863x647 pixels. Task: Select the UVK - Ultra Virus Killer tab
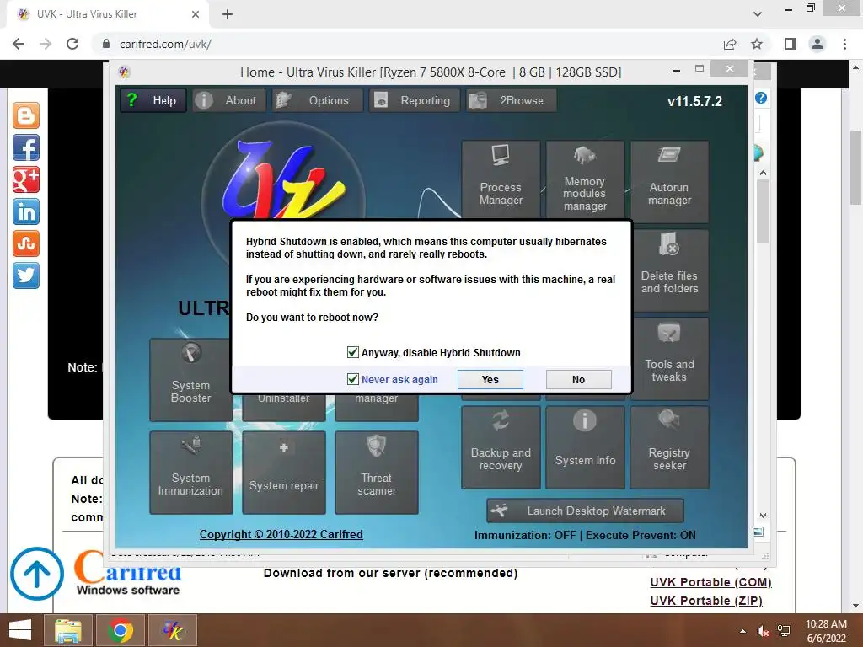[x=107, y=14]
